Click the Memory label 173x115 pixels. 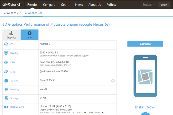15,90
